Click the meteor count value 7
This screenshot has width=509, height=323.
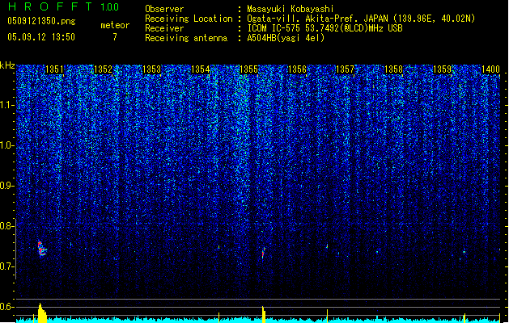(x=115, y=37)
